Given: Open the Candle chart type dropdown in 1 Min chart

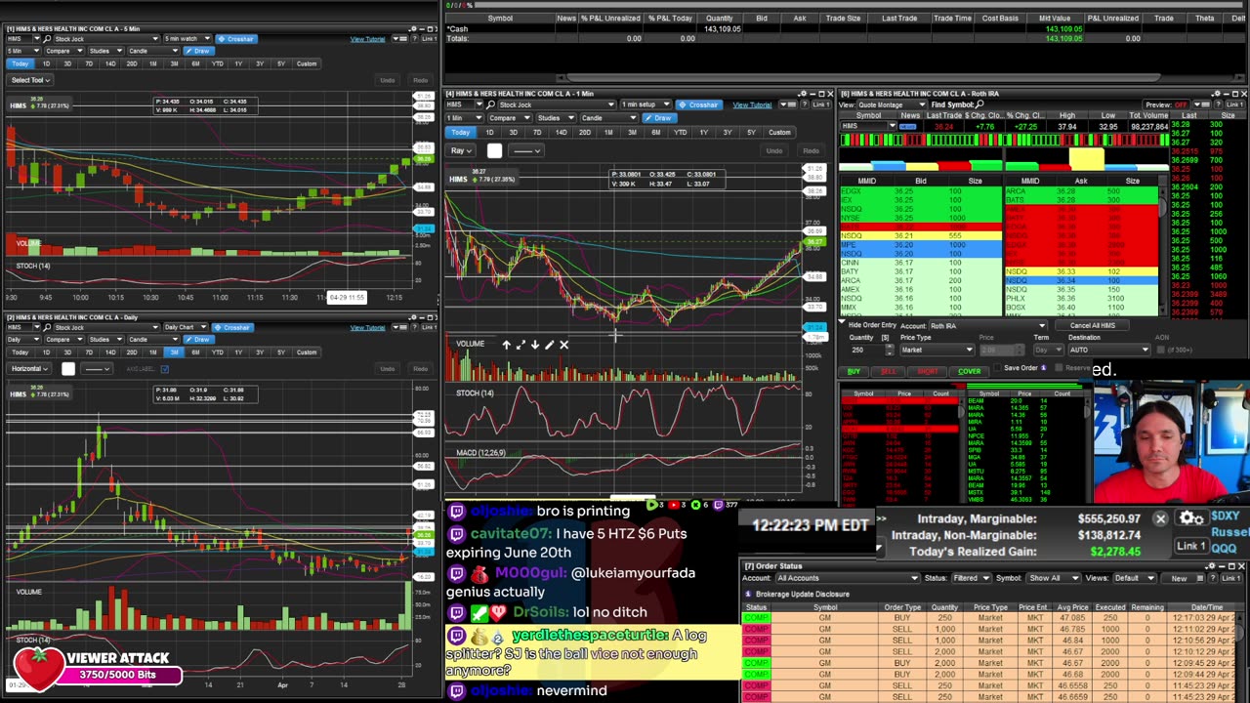Looking at the screenshot, I should tap(608, 118).
